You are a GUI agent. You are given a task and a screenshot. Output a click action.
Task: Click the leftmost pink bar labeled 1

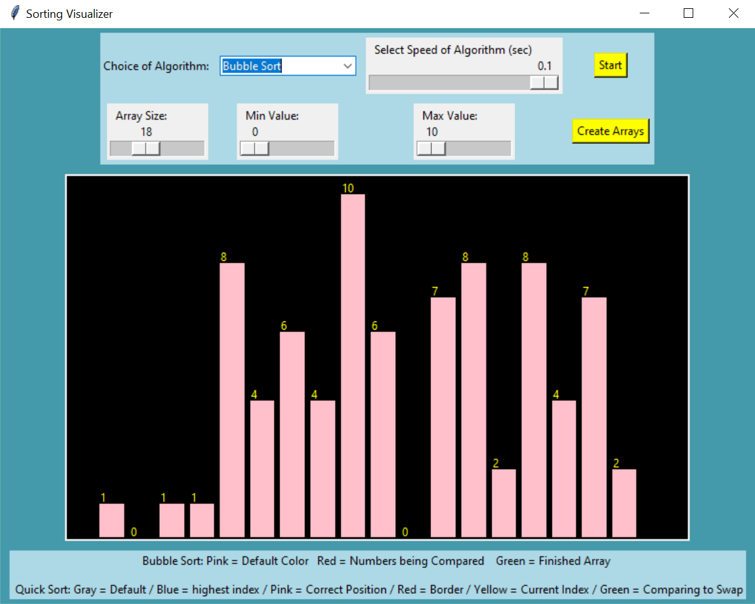click(x=111, y=520)
